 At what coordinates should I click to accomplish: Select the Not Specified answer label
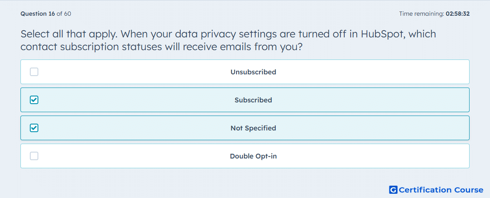pos(253,128)
